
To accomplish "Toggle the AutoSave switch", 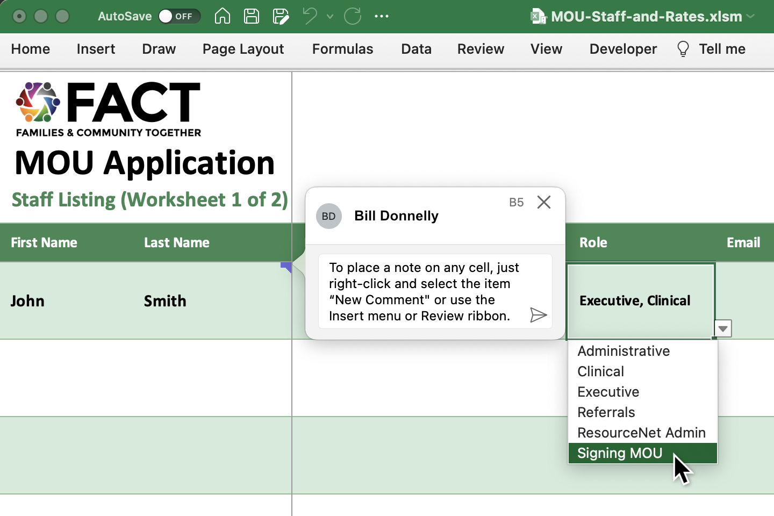I will tap(180, 16).
